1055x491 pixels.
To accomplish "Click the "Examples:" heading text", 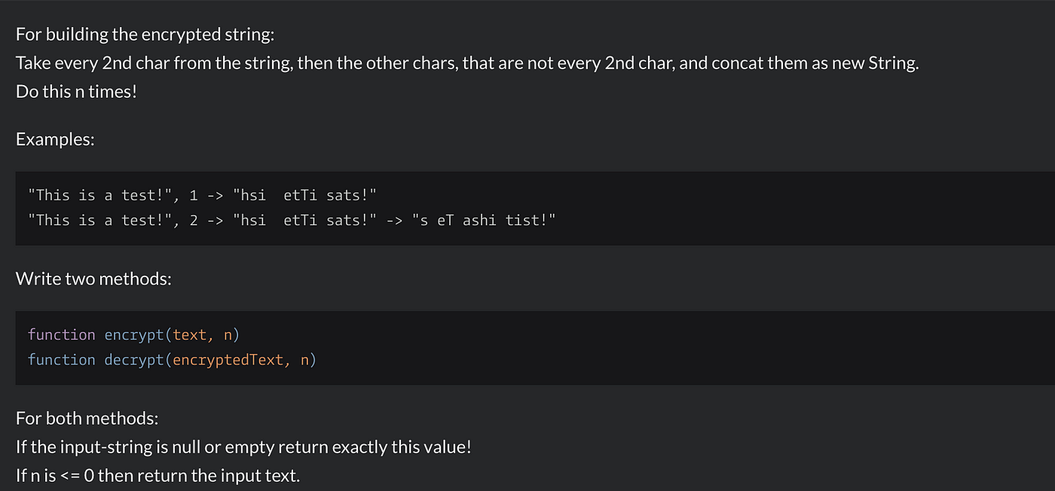I will tap(55, 139).
